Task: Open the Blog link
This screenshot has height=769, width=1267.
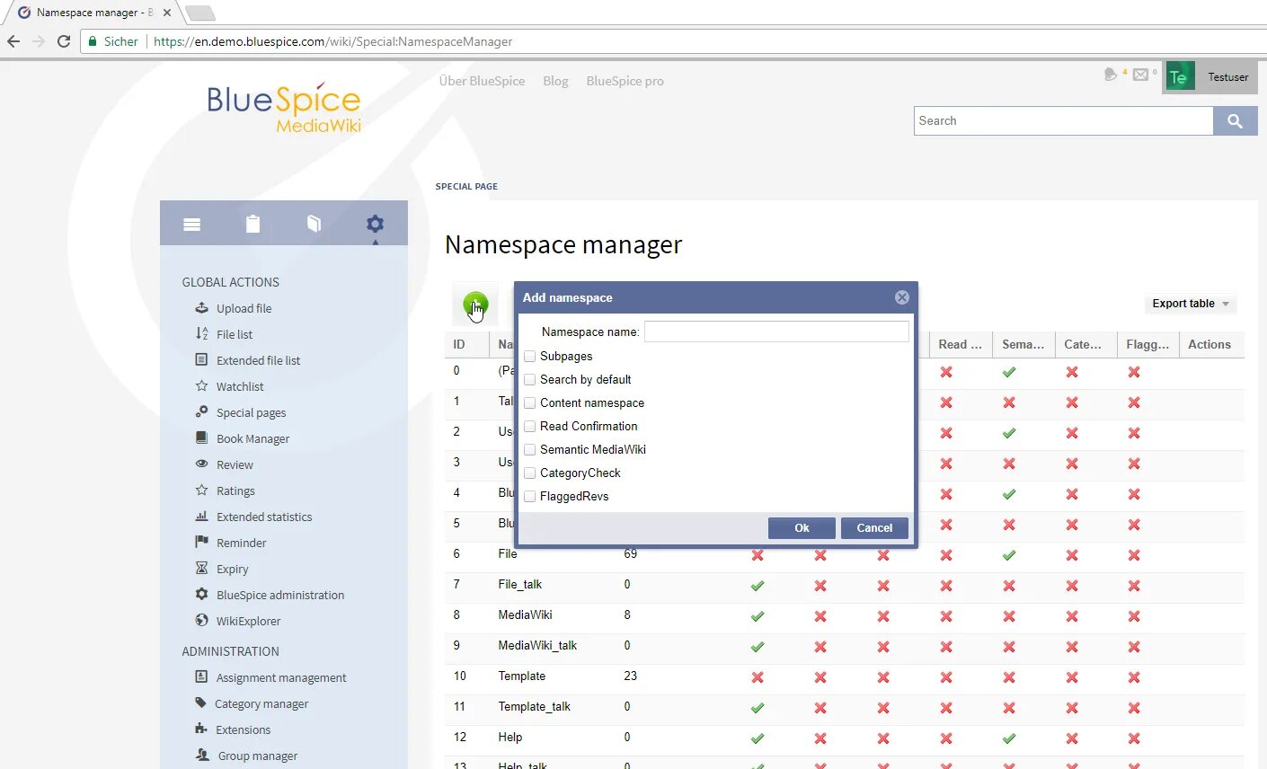Action: point(555,81)
